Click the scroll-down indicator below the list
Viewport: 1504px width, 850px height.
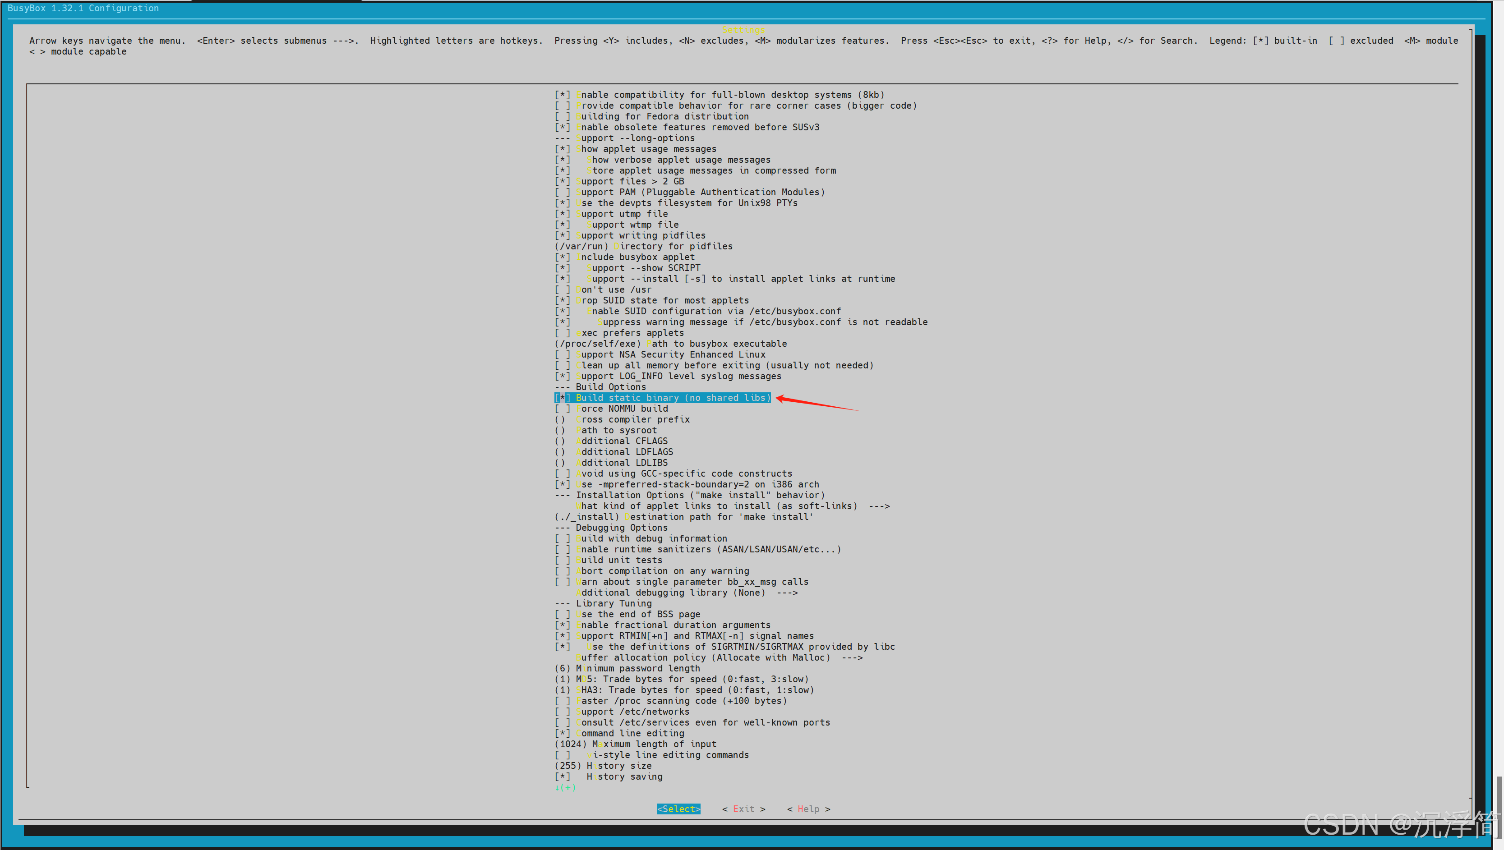coord(565,787)
